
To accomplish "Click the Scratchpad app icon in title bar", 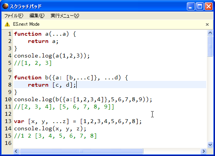I will point(5,6).
